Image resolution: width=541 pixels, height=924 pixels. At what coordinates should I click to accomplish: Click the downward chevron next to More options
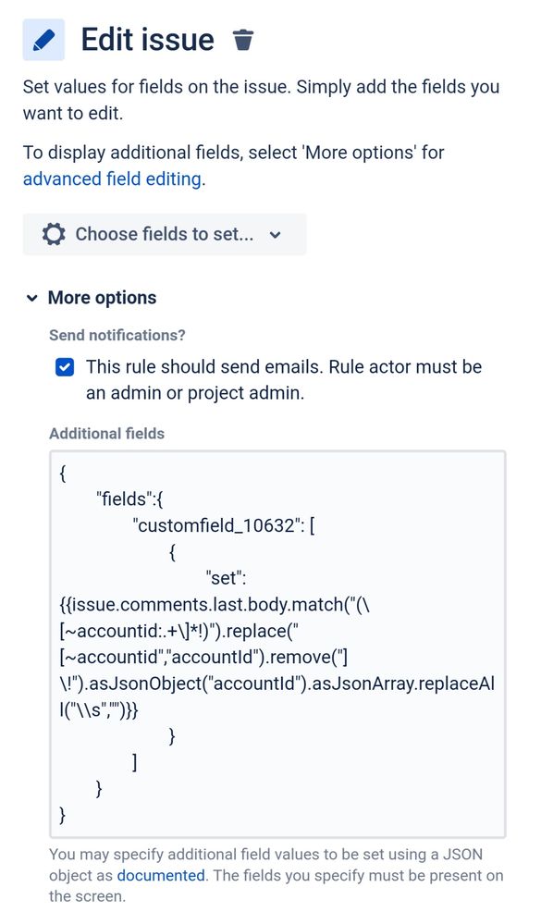pos(31,297)
